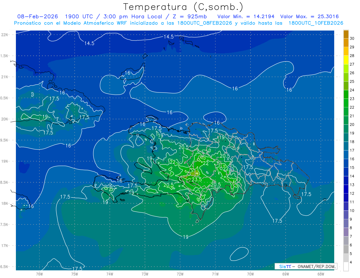Viewport: 360px width, 278px height.
Task: Click the '1900 UTC' time text
Action: point(79,16)
